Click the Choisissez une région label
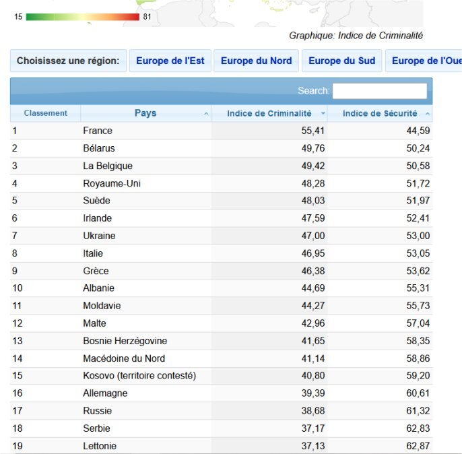 (67, 61)
